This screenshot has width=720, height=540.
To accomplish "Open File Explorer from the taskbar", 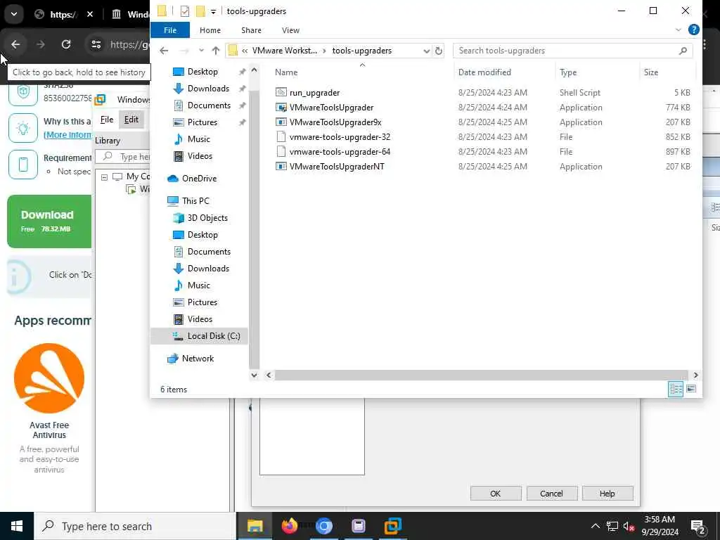I will tap(255, 526).
